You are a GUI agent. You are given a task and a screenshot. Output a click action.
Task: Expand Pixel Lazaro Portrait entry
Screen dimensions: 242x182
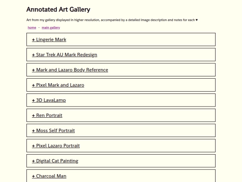[56, 146]
